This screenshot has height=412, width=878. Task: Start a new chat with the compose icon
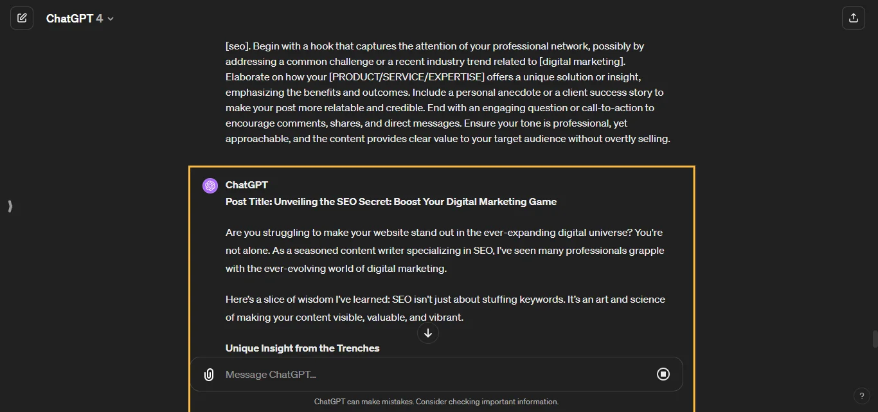click(x=22, y=18)
